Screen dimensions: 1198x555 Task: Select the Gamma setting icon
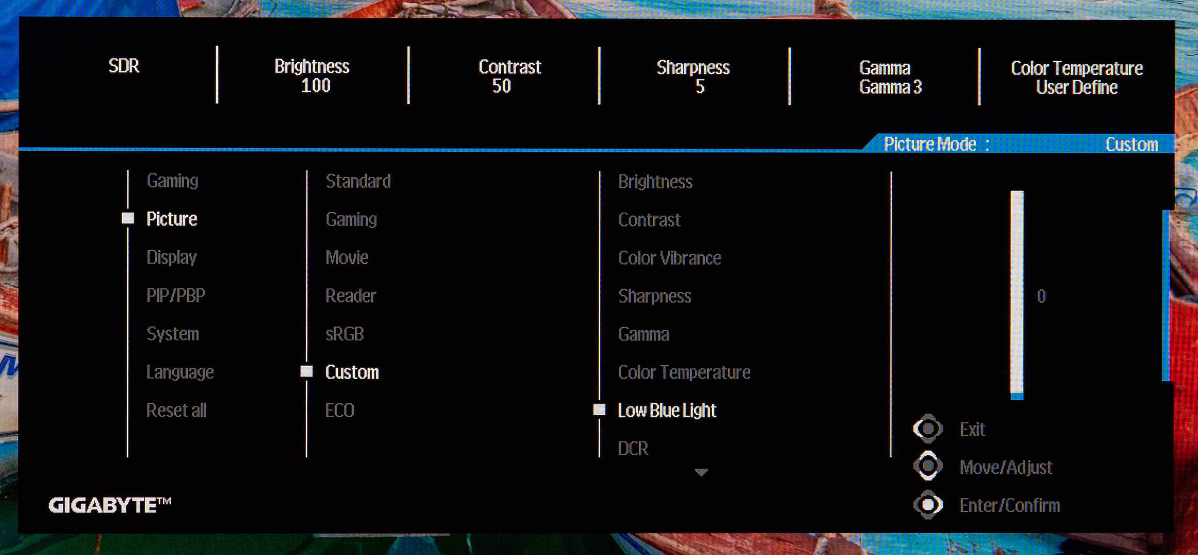[645, 333]
